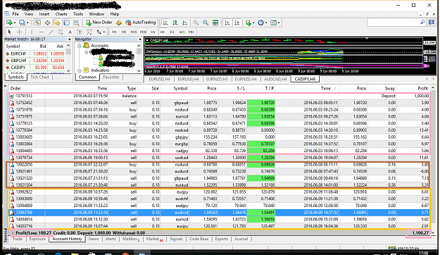This screenshot has width=440, height=255.
Task: Switch timeframe to W1
Action: 182,32
